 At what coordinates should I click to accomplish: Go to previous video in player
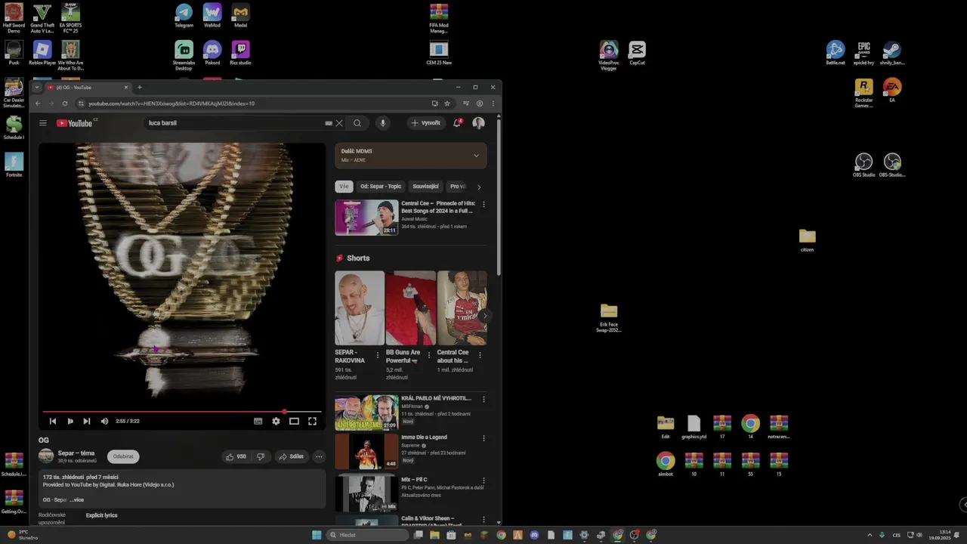(x=53, y=421)
